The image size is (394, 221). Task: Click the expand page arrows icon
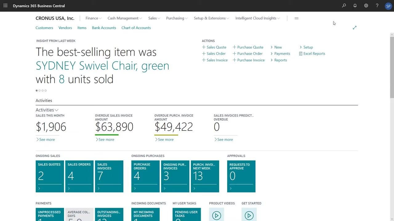click(x=355, y=28)
